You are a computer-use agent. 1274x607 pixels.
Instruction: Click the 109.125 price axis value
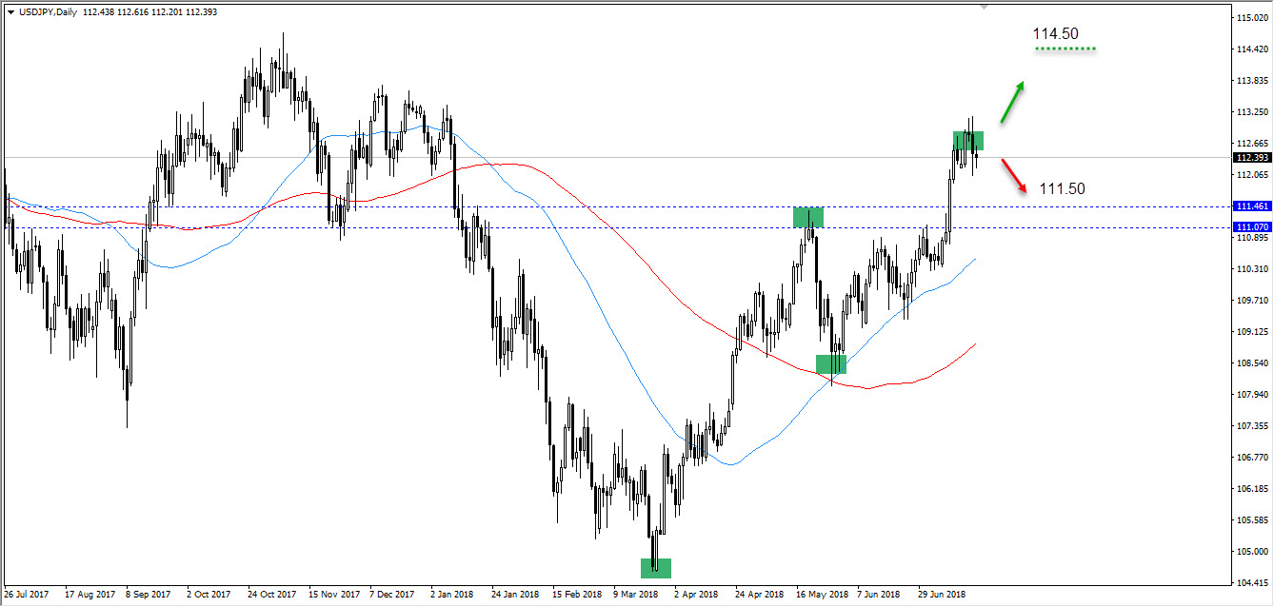[x=1250, y=332]
